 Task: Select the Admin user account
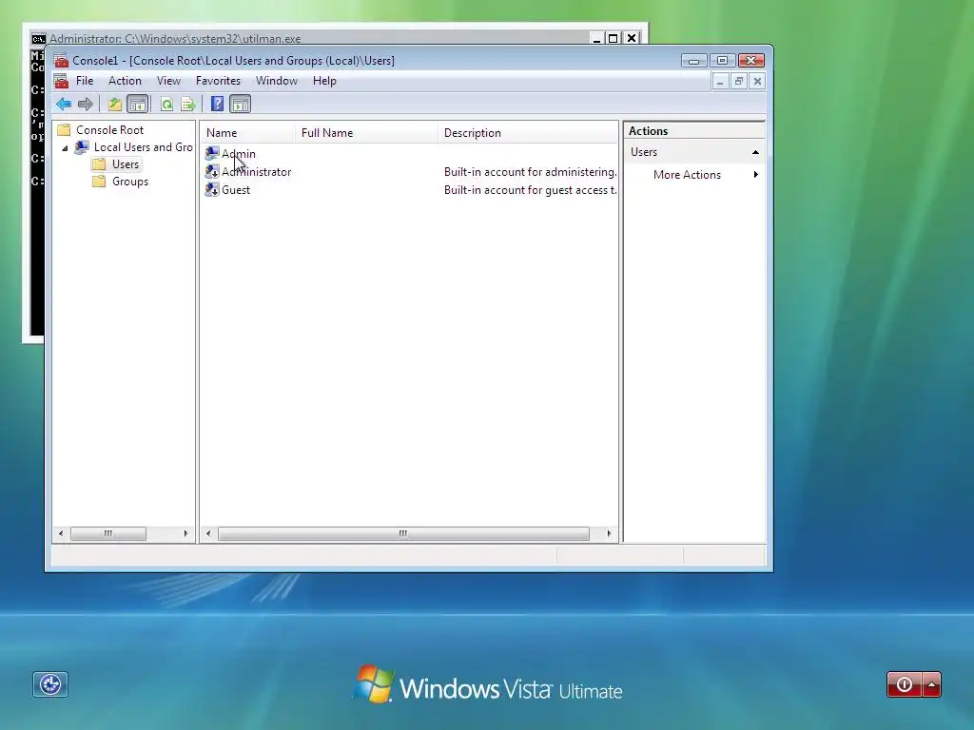click(x=239, y=154)
